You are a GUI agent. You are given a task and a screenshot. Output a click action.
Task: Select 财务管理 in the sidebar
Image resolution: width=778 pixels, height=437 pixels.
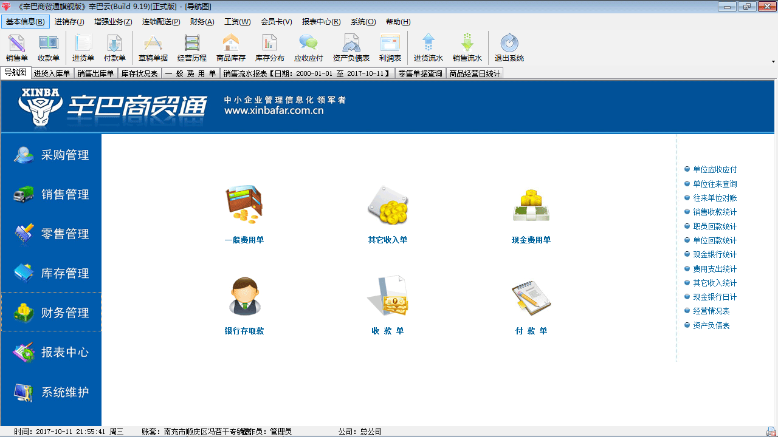pyautogui.click(x=51, y=312)
